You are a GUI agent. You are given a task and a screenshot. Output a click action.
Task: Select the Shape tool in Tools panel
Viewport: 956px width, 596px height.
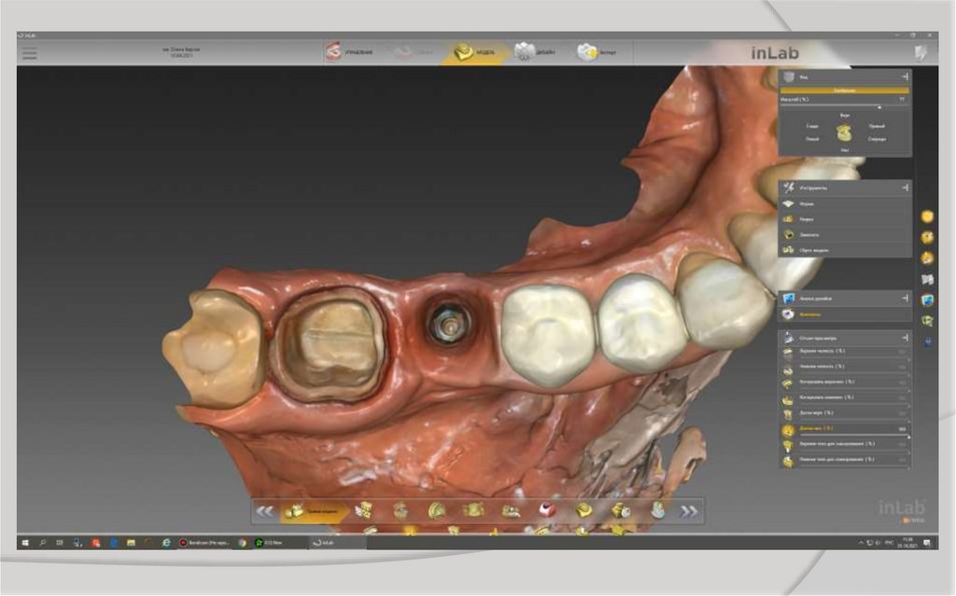844,203
